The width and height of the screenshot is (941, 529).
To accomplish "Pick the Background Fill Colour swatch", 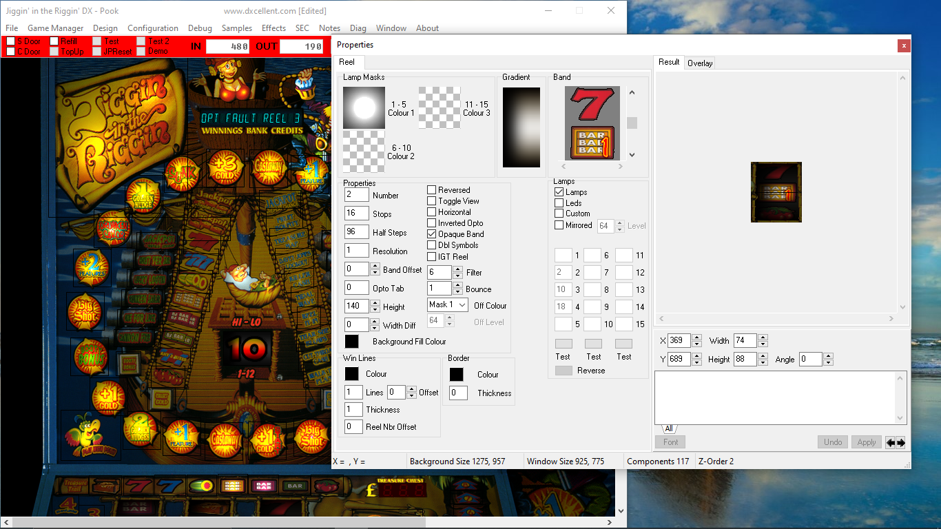I will point(352,342).
